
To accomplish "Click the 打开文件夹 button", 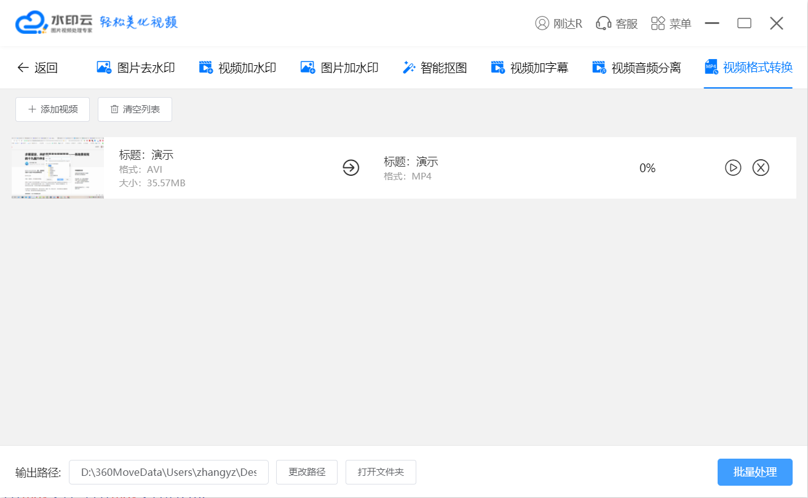I will click(381, 472).
